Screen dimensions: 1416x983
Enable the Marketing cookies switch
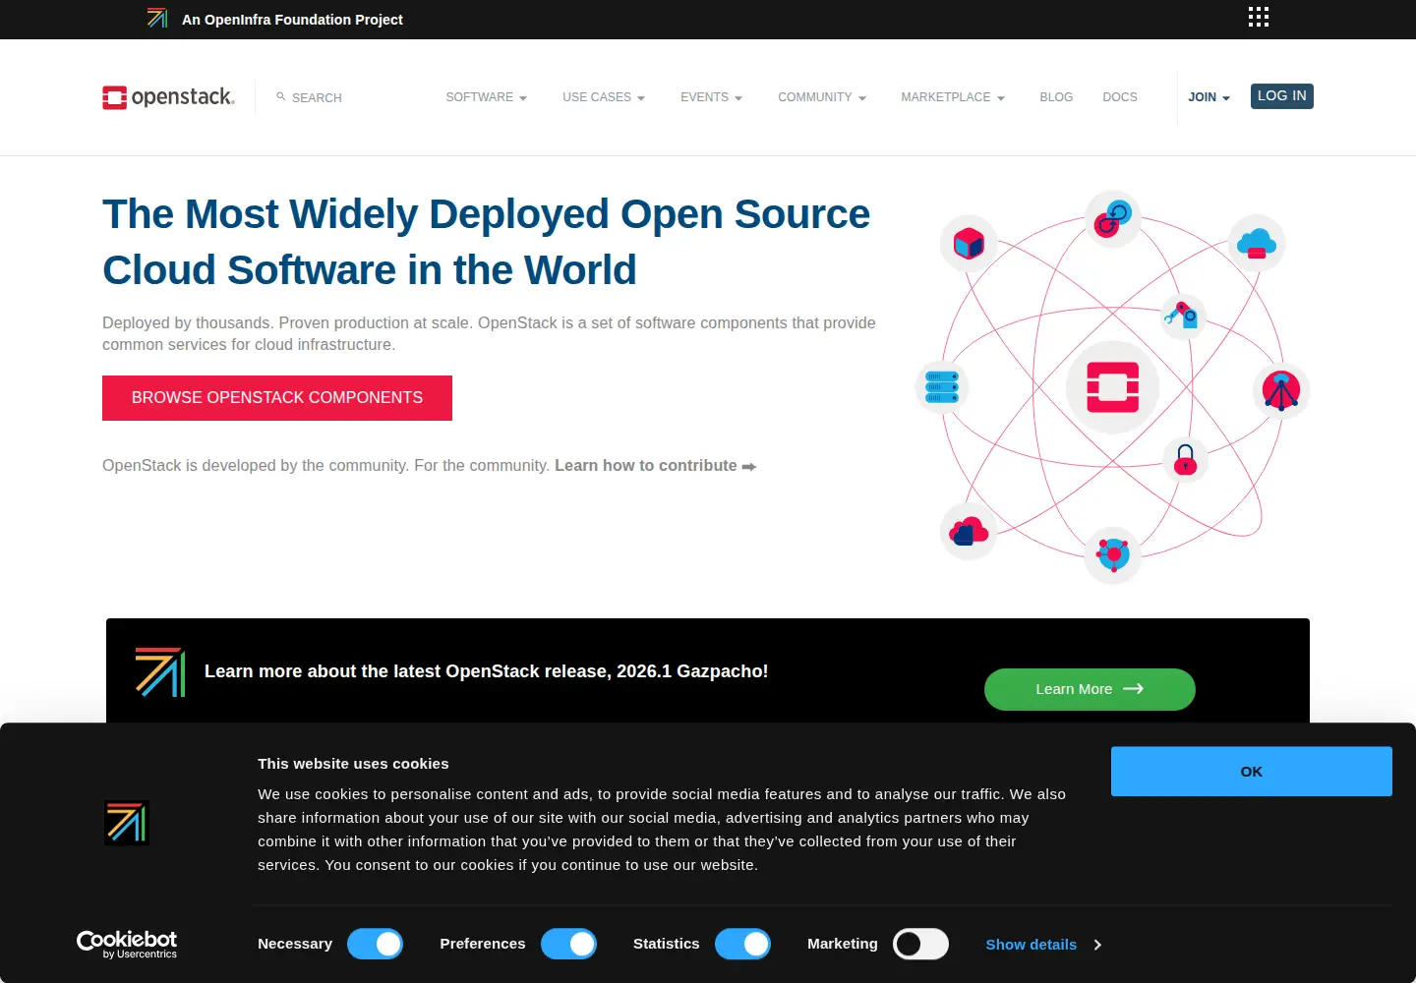(x=920, y=944)
